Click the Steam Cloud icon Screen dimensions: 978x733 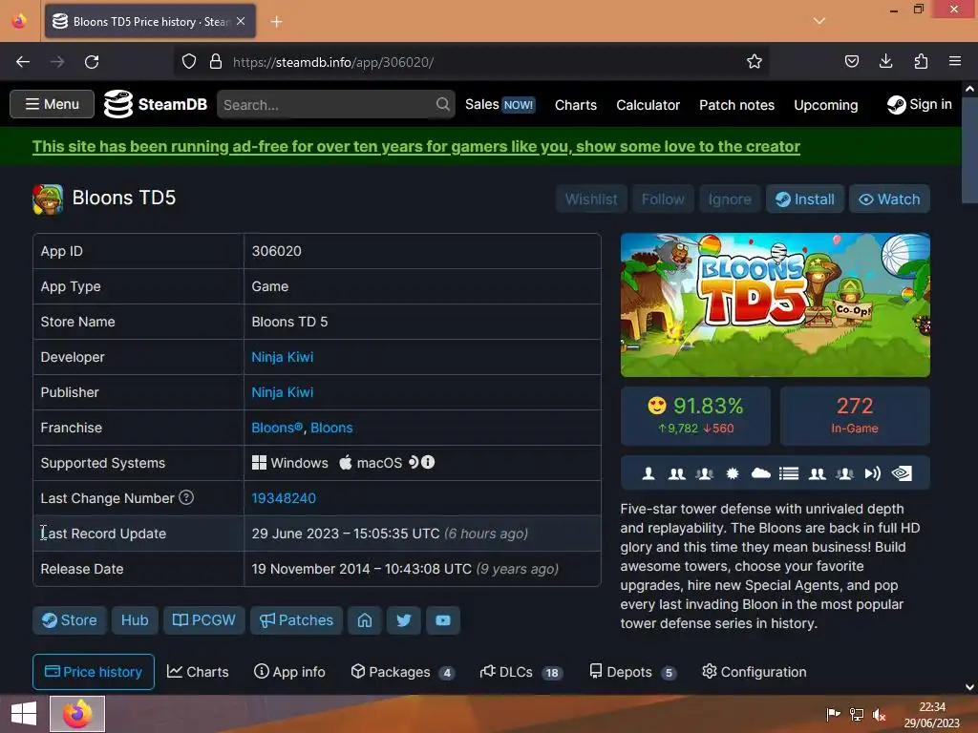coord(760,473)
